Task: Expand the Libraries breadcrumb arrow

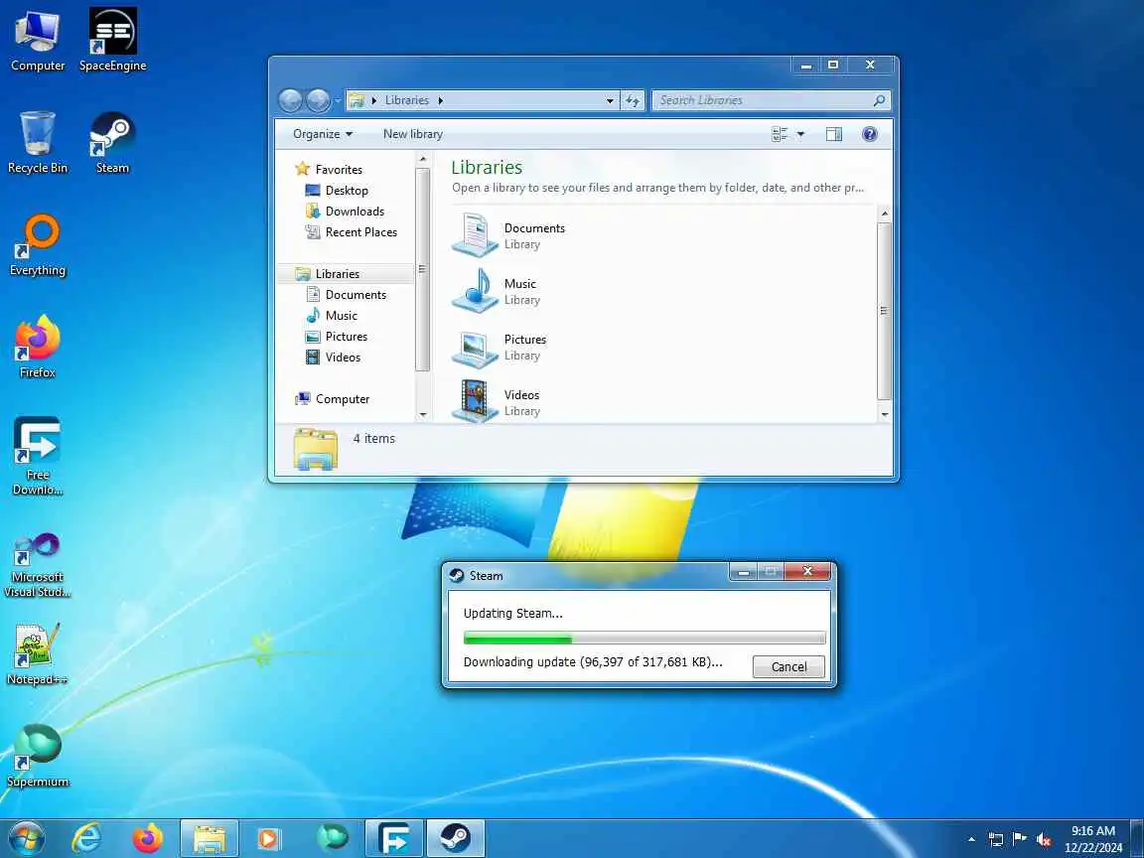Action: coord(441,100)
